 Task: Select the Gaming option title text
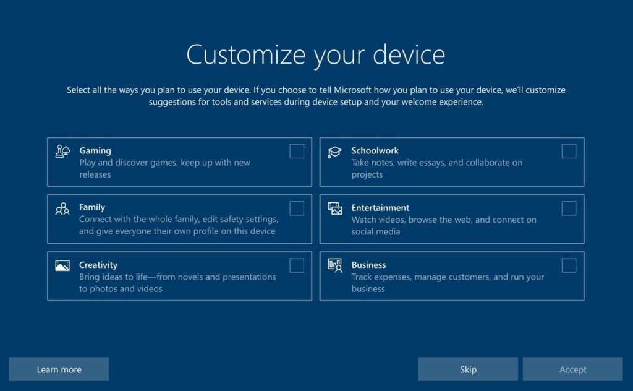tap(95, 151)
